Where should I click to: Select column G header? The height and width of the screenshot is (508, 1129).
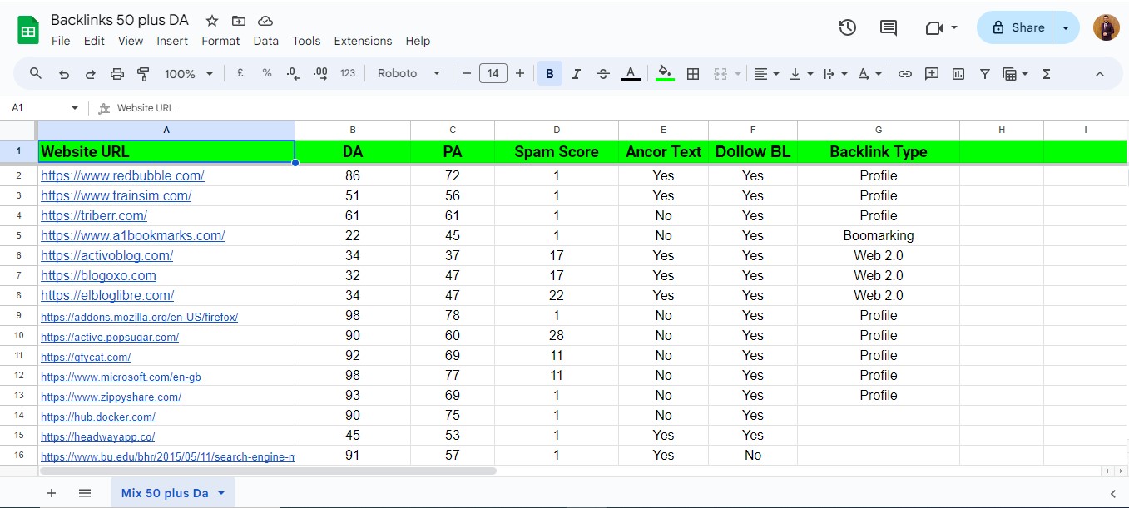click(879, 130)
